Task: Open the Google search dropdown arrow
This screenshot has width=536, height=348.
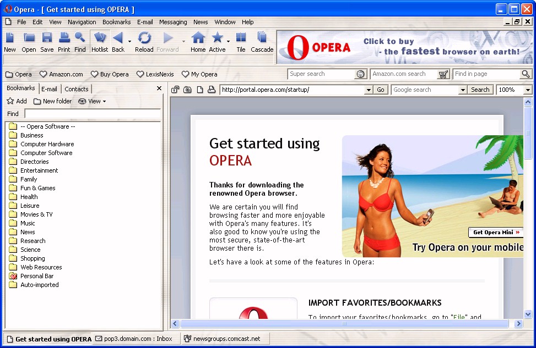Action: (463, 90)
